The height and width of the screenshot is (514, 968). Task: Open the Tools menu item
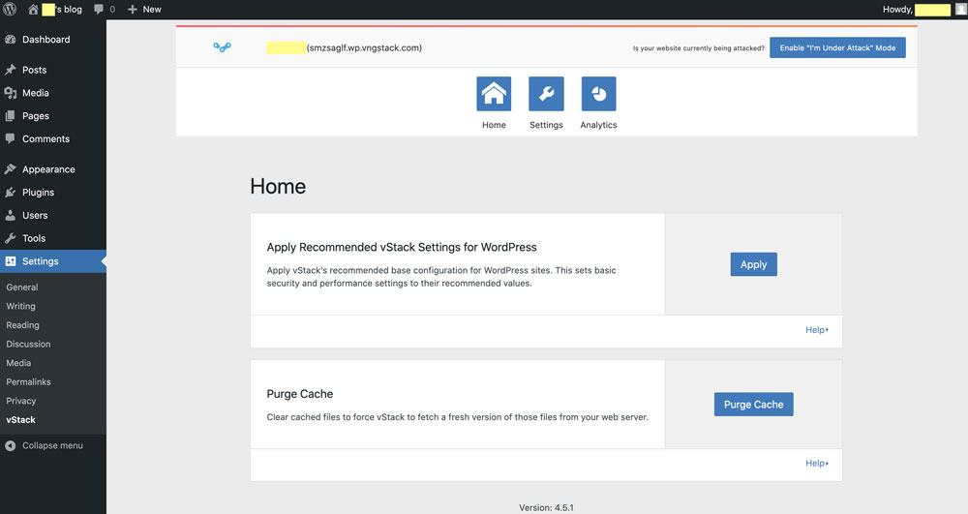click(53, 238)
